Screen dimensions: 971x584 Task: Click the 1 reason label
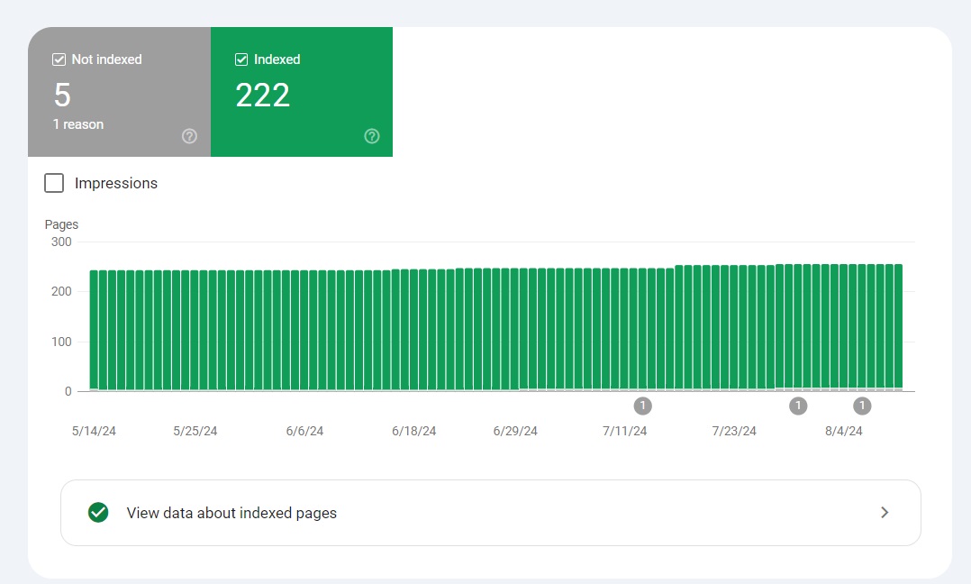click(x=78, y=123)
